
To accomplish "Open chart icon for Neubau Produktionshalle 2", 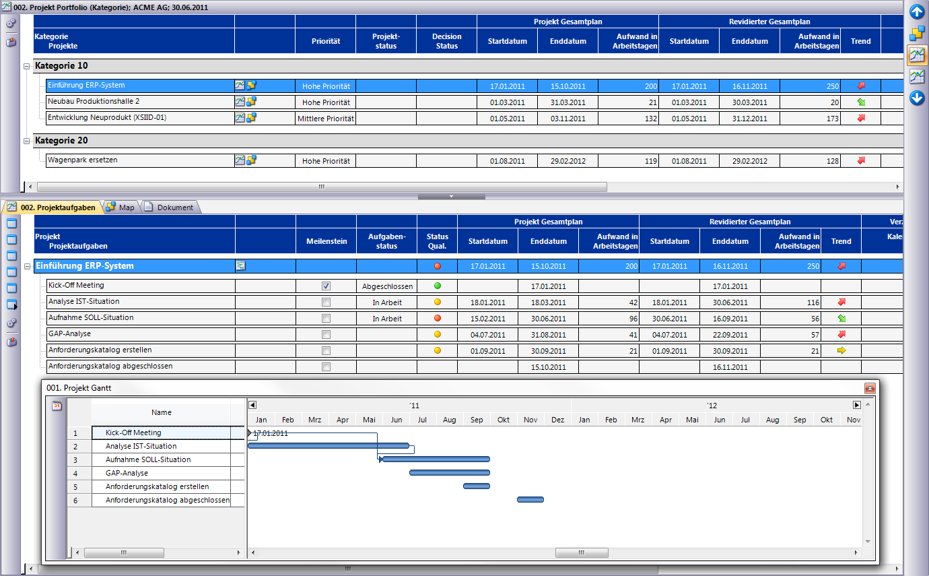I will [x=240, y=102].
